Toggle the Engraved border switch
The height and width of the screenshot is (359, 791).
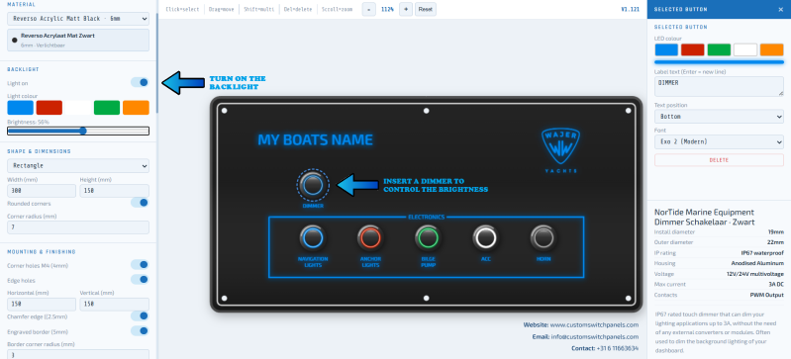pyautogui.click(x=140, y=331)
